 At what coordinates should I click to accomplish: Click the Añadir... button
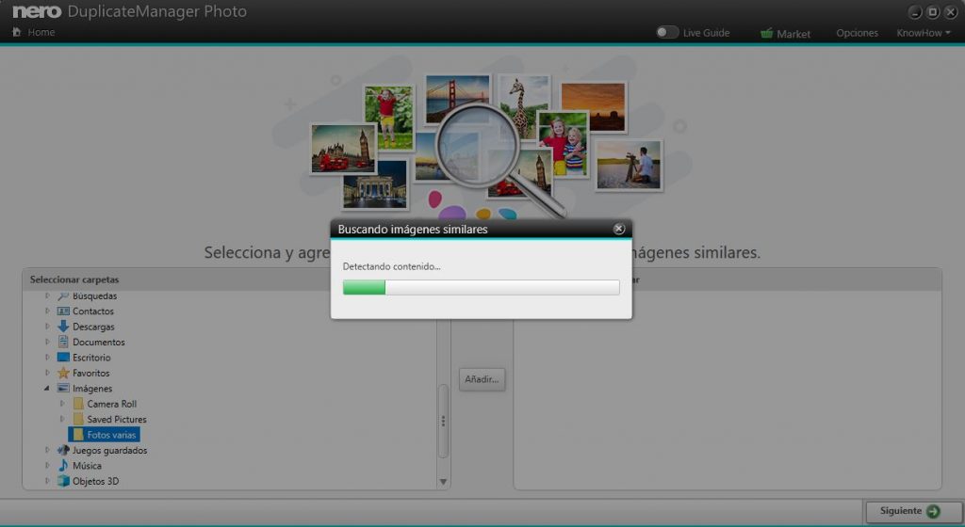[x=482, y=379]
